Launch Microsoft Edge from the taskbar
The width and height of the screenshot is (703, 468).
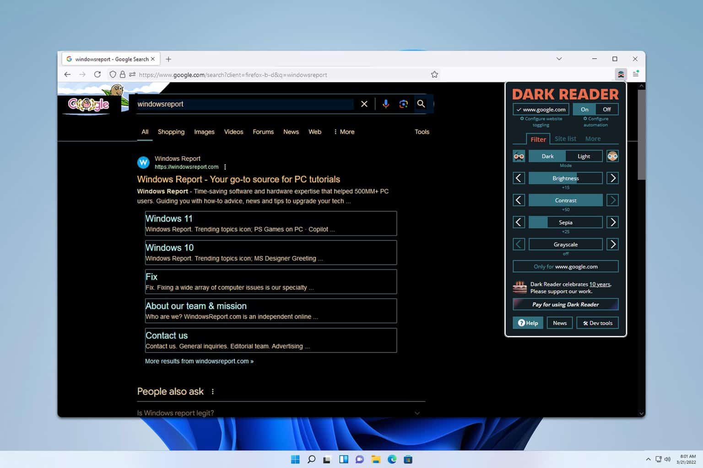coord(392,459)
